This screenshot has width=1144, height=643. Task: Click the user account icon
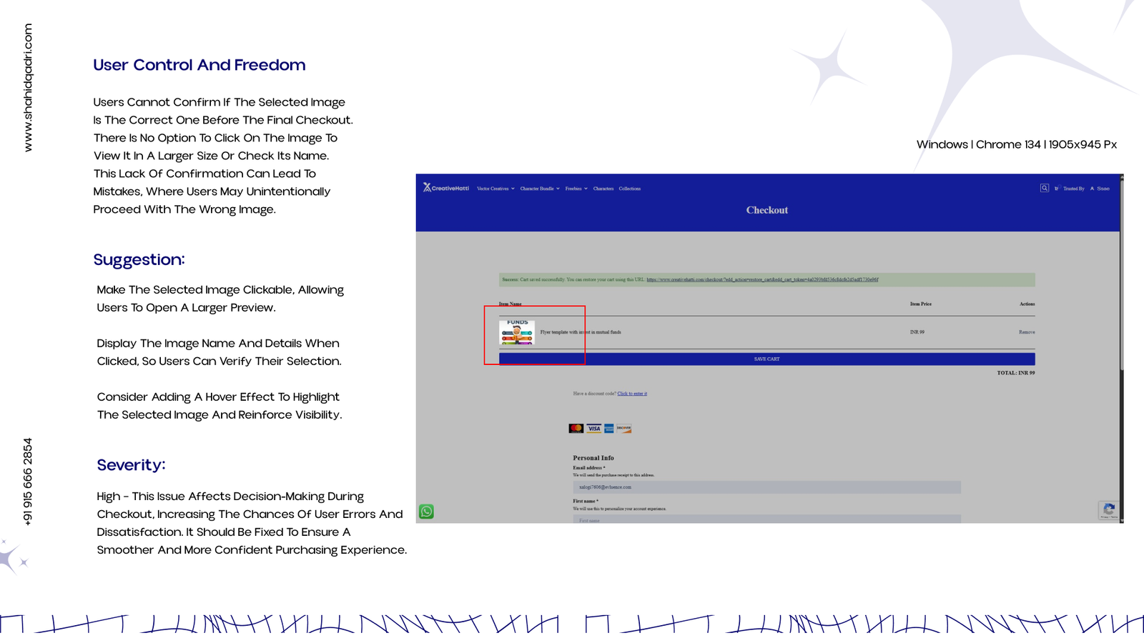pyautogui.click(x=1092, y=189)
